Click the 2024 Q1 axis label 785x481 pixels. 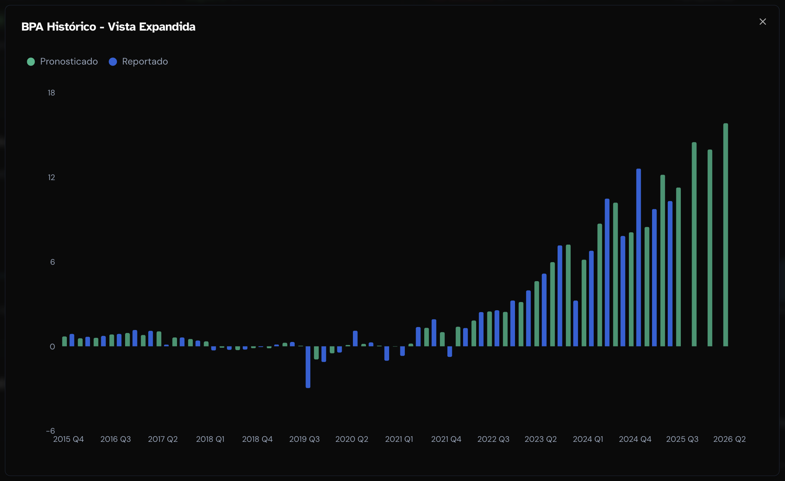tap(588, 439)
